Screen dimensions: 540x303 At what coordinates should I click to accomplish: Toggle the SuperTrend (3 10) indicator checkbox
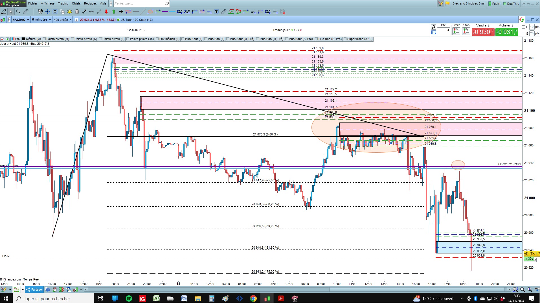point(345,39)
